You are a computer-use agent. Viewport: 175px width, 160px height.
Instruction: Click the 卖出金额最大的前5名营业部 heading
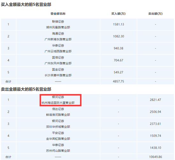[x=26, y=89]
